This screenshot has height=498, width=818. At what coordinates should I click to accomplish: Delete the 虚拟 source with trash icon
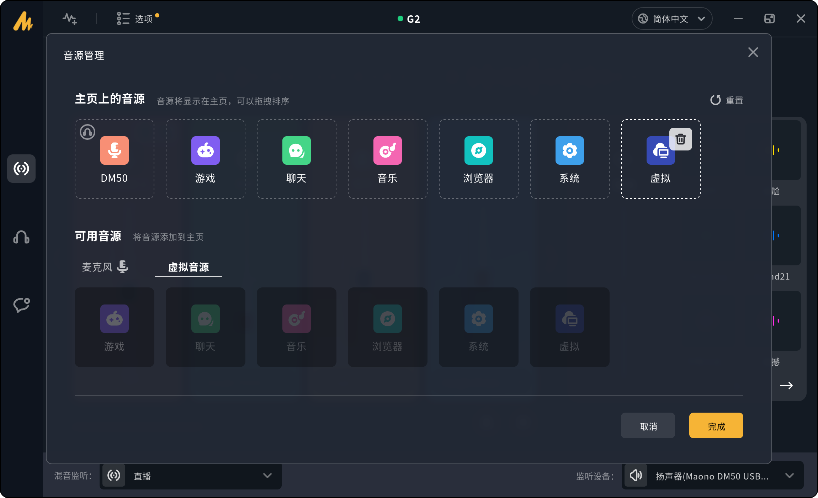click(x=680, y=139)
